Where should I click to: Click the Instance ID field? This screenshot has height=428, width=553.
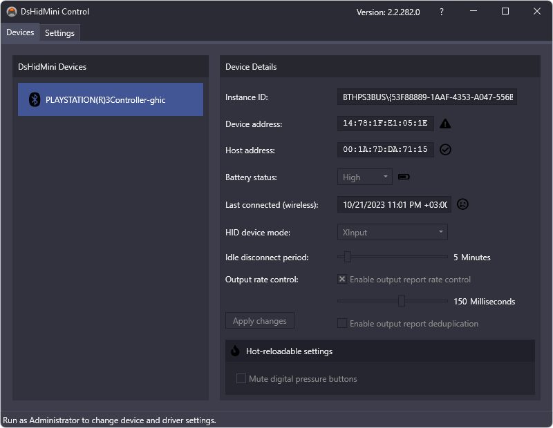click(x=427, y=97)
